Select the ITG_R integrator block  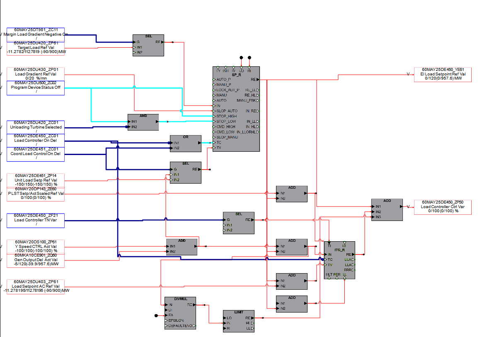point(339,260)
